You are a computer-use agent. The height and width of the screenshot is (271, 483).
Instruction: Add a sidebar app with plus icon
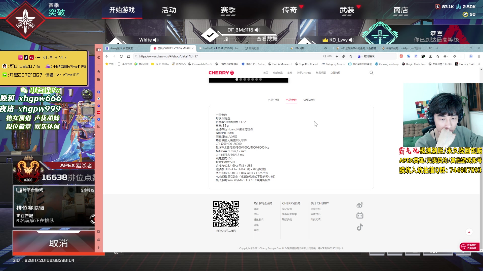point(99,126)
